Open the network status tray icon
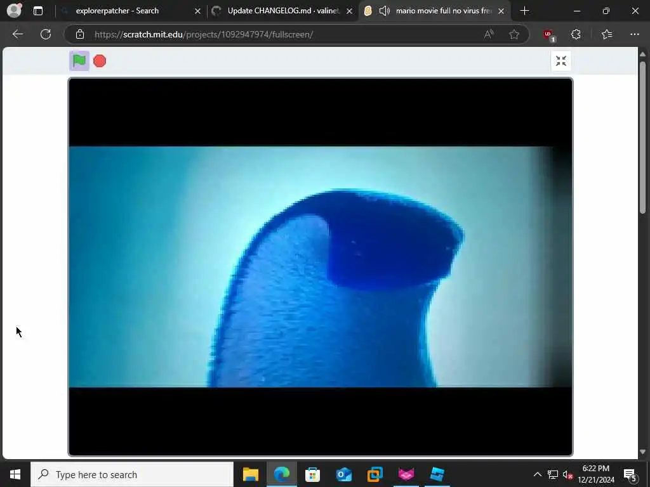Screen dimensions: 650x487 [x=553, y=474]
